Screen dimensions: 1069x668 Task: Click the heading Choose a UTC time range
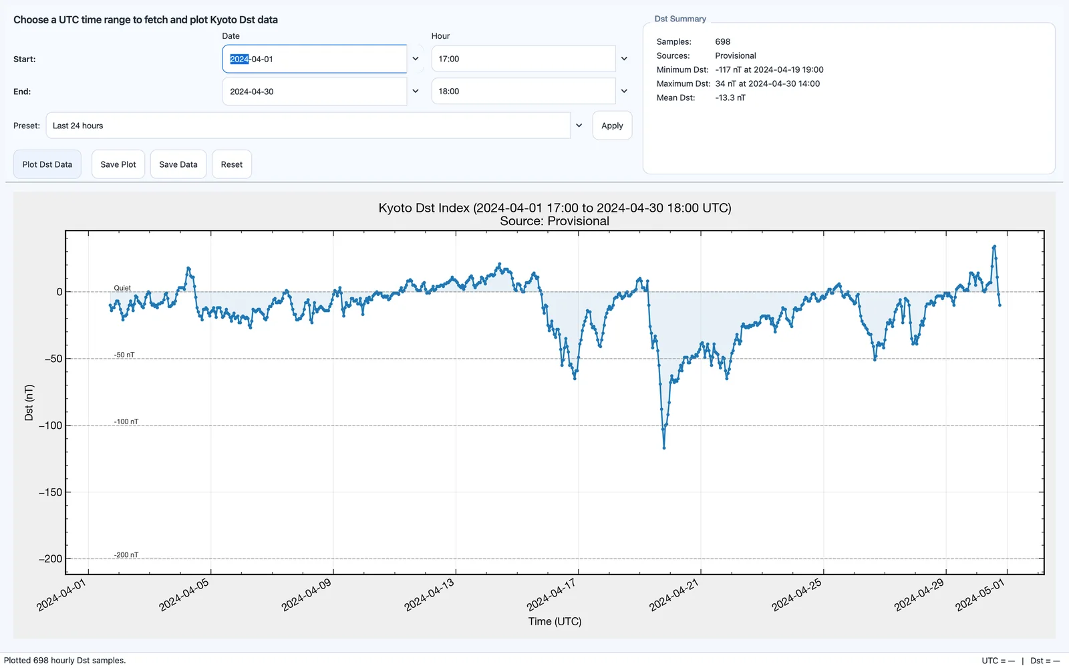(x=146, y=19)
